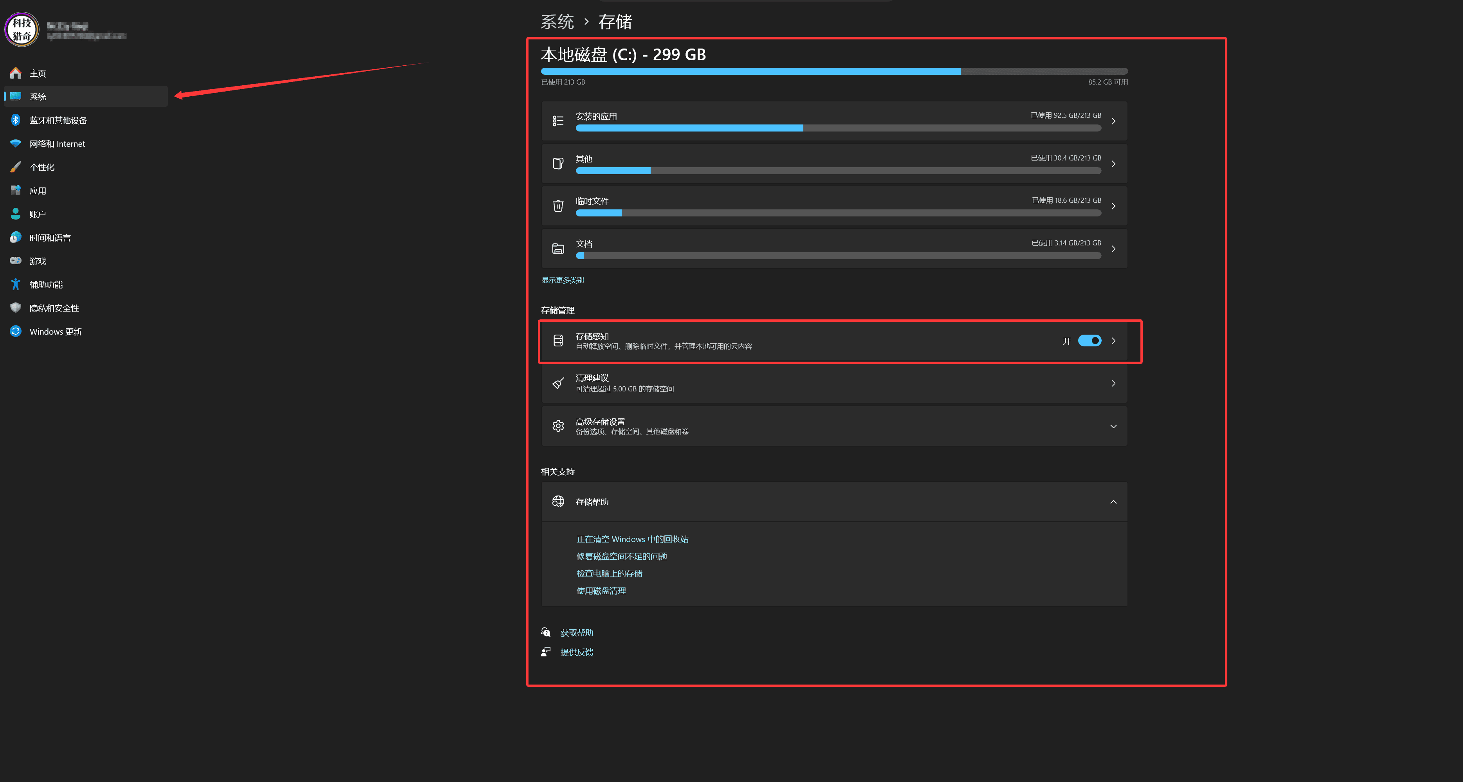Click the 安装的应用 usage bar
The height and width of the screenshot is (782, 1463).
838,128
